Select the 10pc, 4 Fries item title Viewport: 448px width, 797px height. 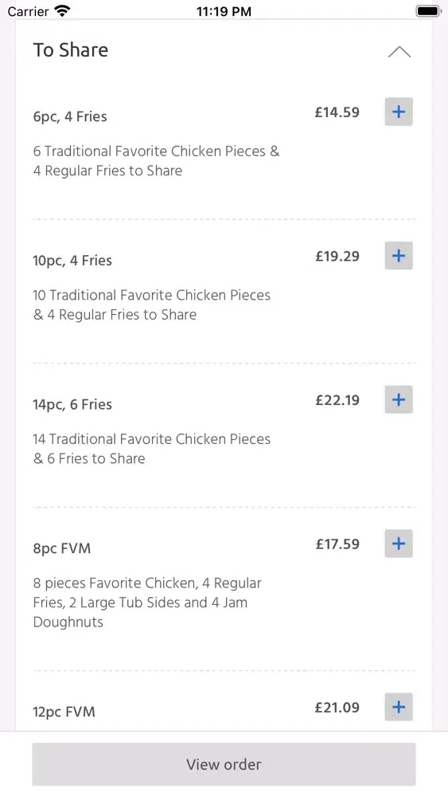72,261
